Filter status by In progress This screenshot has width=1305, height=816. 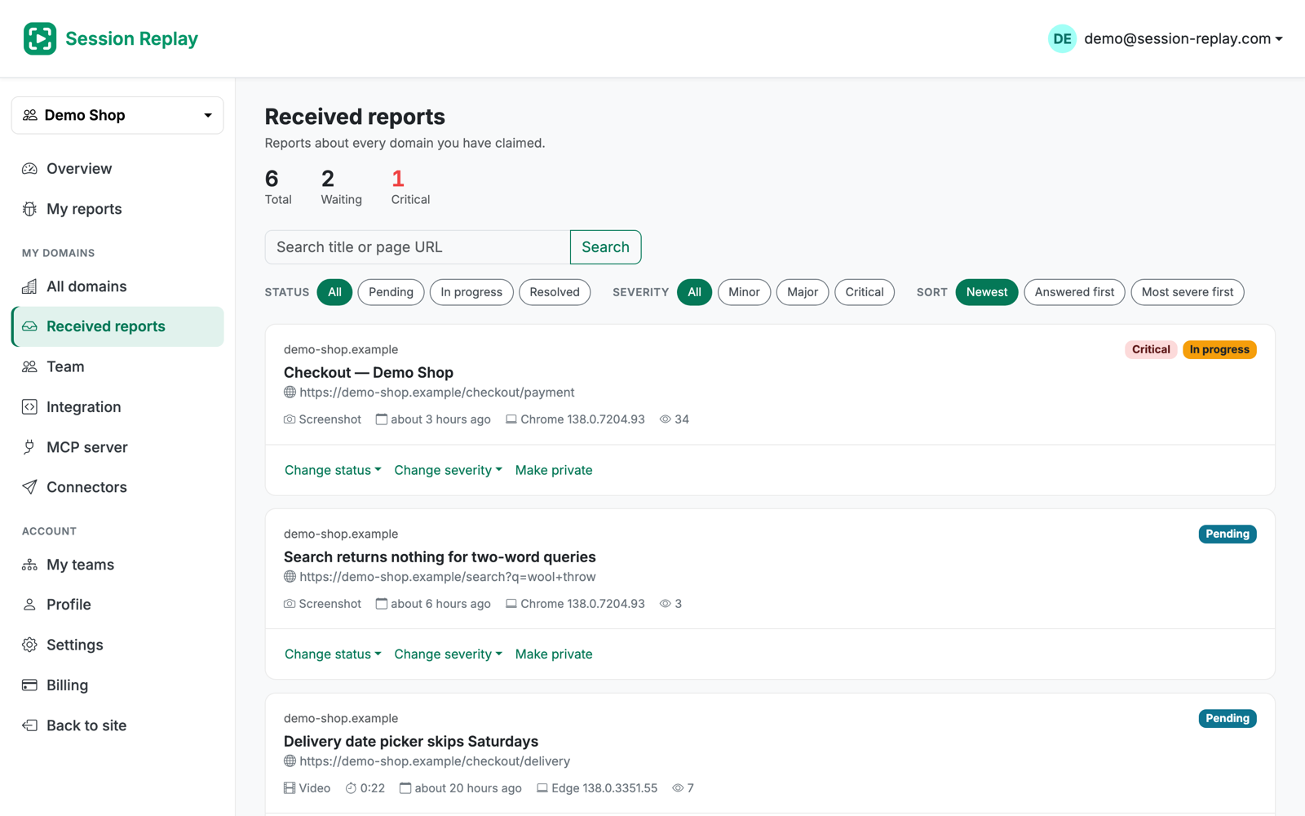(x=471, y=292)
